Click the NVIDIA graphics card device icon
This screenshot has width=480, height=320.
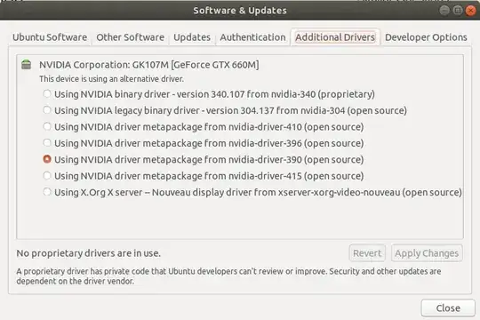(27, 65)
